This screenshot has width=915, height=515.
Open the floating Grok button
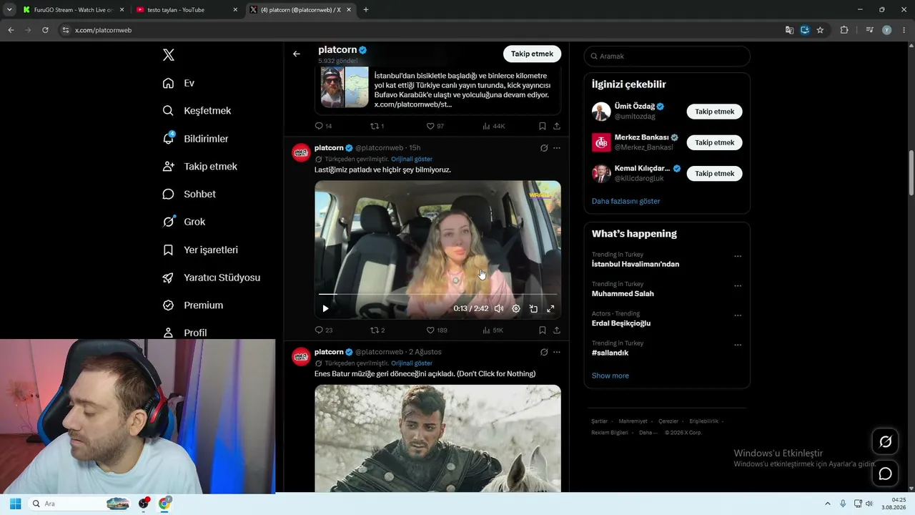885,442
